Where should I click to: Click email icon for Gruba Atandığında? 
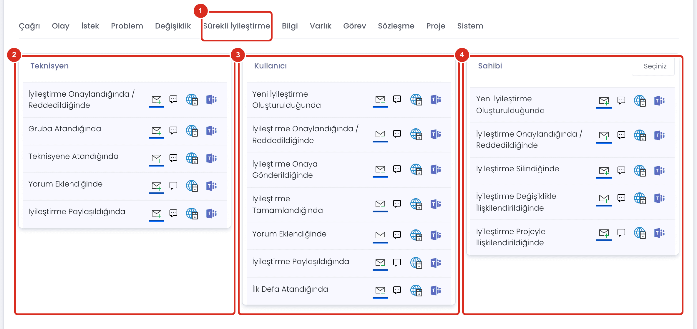[157, 131]
